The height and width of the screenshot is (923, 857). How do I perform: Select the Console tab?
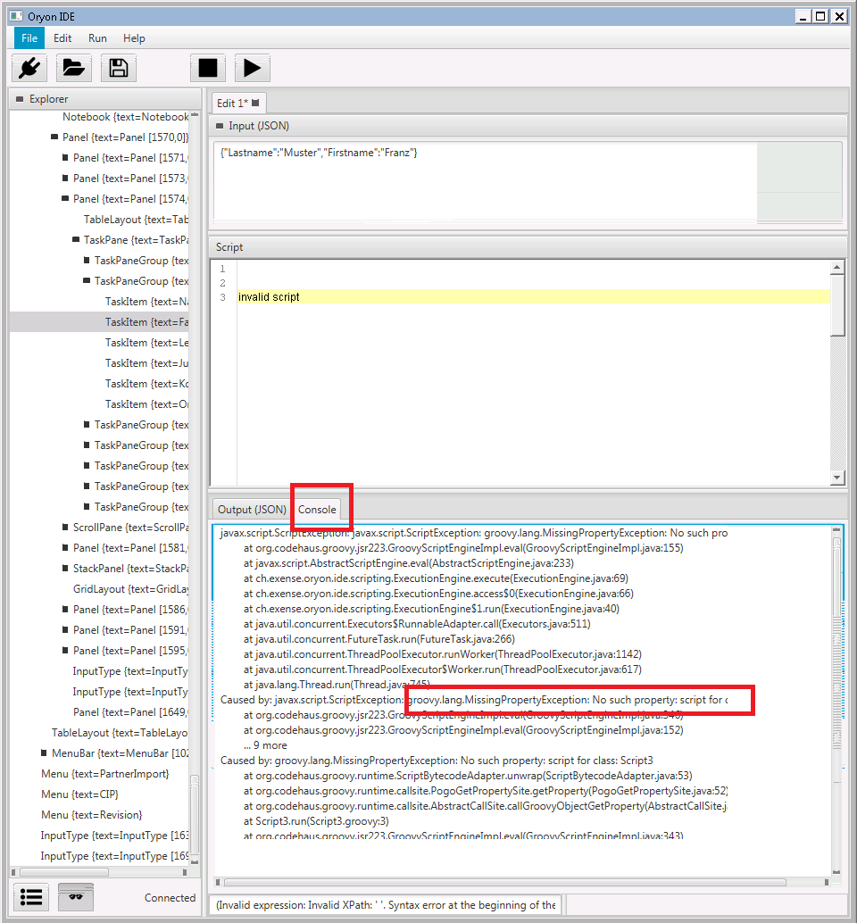[317, 510]
